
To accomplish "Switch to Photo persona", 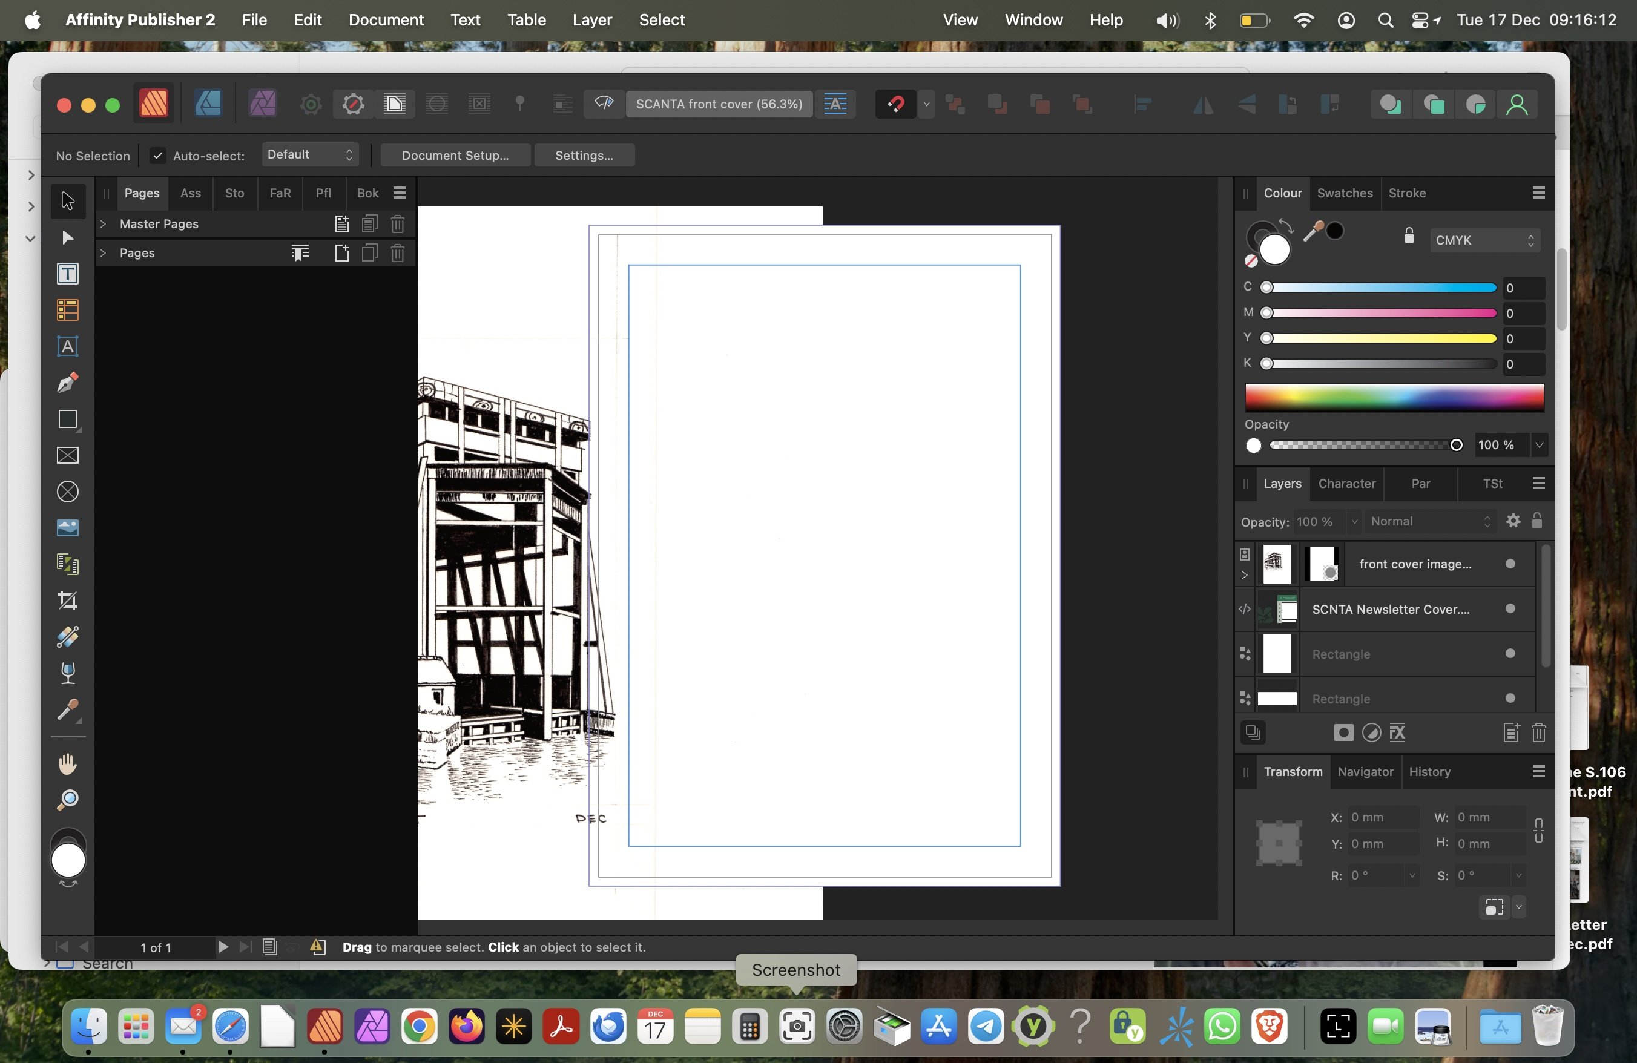I will coord(262,104).
